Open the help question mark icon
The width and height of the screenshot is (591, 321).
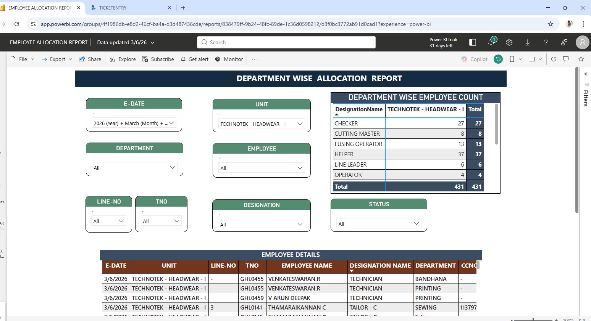pyautogui.click(x=546, y=42)
